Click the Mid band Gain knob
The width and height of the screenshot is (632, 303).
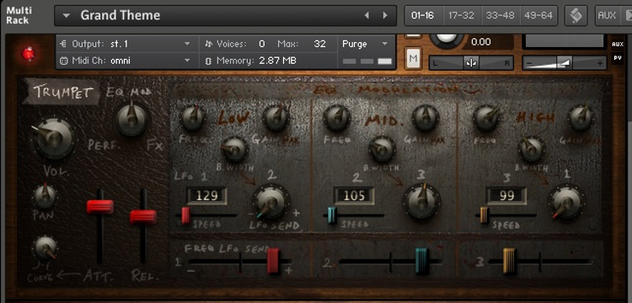[x=426, y=118]
